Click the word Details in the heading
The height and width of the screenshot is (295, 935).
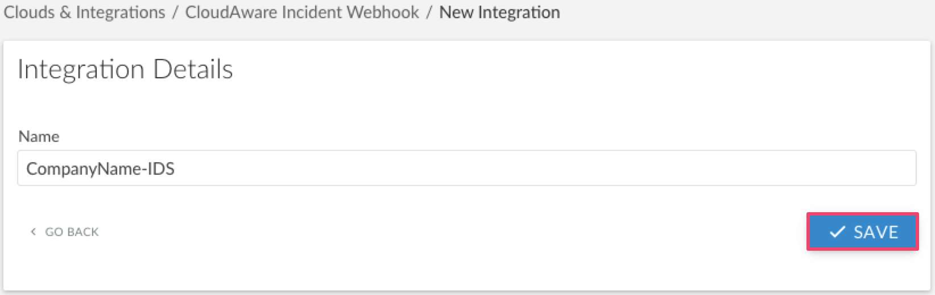[193, 70]
